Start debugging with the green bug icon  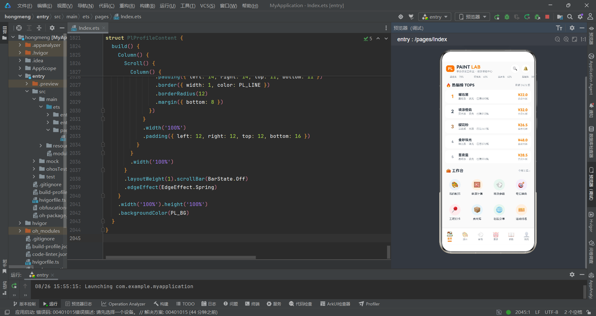(507, 17)
